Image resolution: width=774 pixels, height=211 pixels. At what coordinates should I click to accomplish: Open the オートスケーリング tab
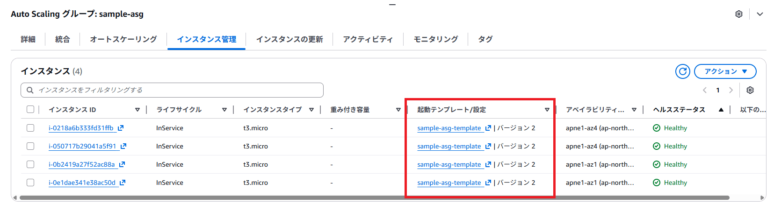(x=123, y=39)
